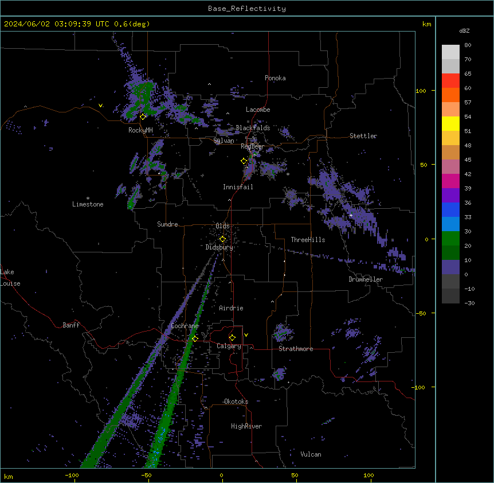Click the 80 value at legend top

coord(468,45)
